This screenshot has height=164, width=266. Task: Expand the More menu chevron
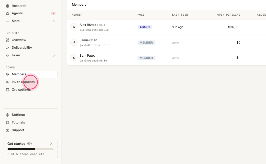54,21
